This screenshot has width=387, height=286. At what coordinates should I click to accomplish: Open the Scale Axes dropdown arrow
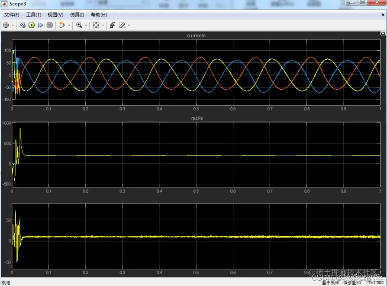[x=103, y=25]
